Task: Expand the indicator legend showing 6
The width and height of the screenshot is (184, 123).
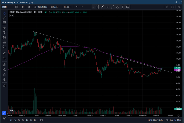Action: pos(12,16)
